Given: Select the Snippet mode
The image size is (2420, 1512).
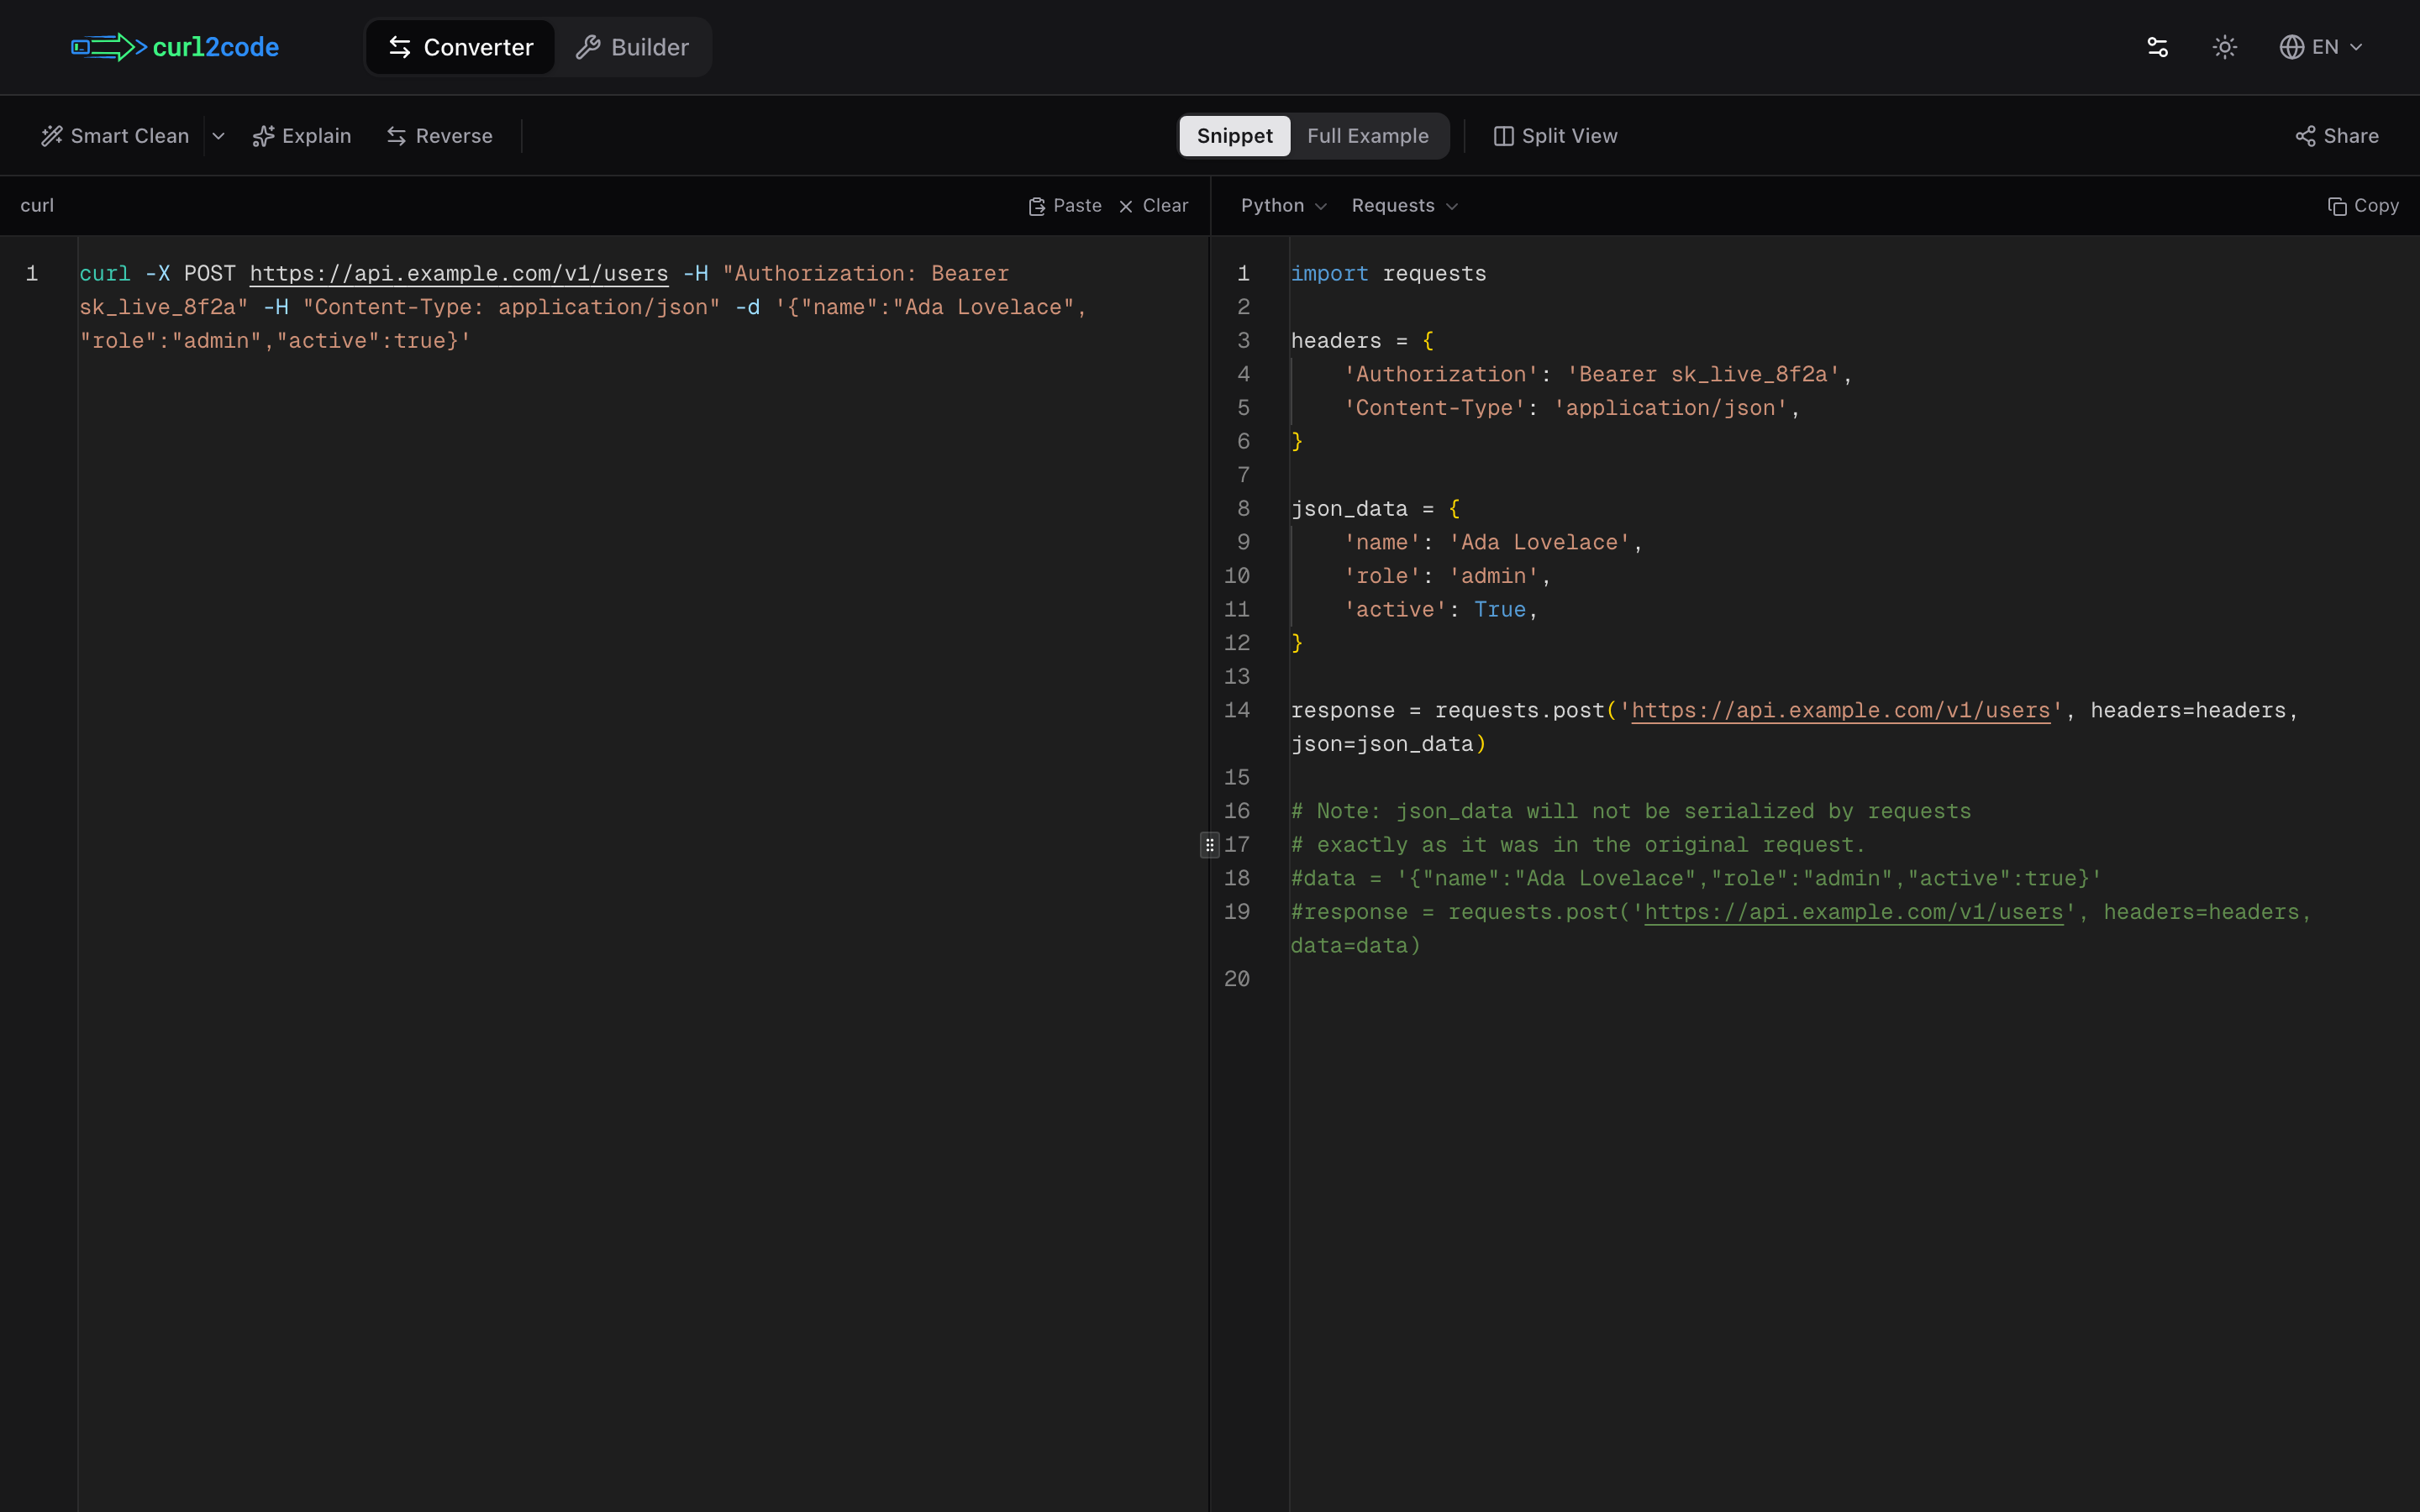Looking at the screenshot, I should (x=1234, y=136).
